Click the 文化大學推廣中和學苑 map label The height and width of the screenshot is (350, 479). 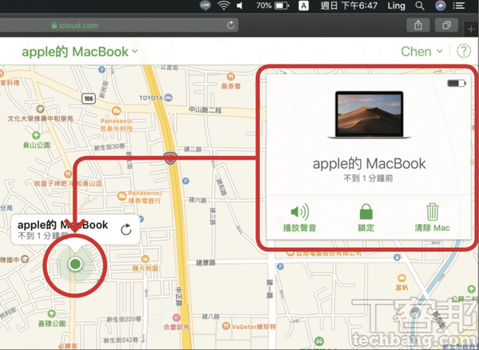pos(41,119)
